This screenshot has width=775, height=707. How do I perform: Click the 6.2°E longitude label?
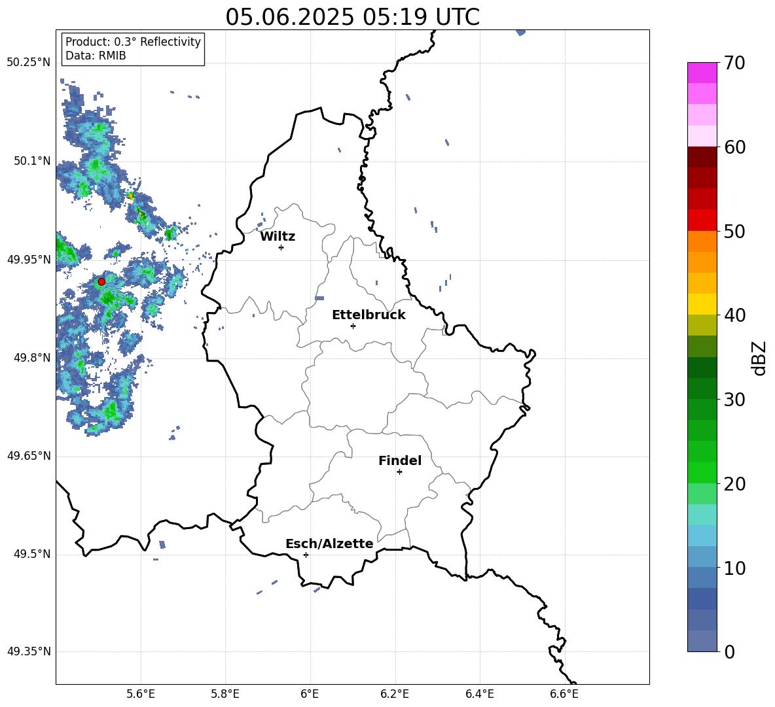[x=395, y=694]
